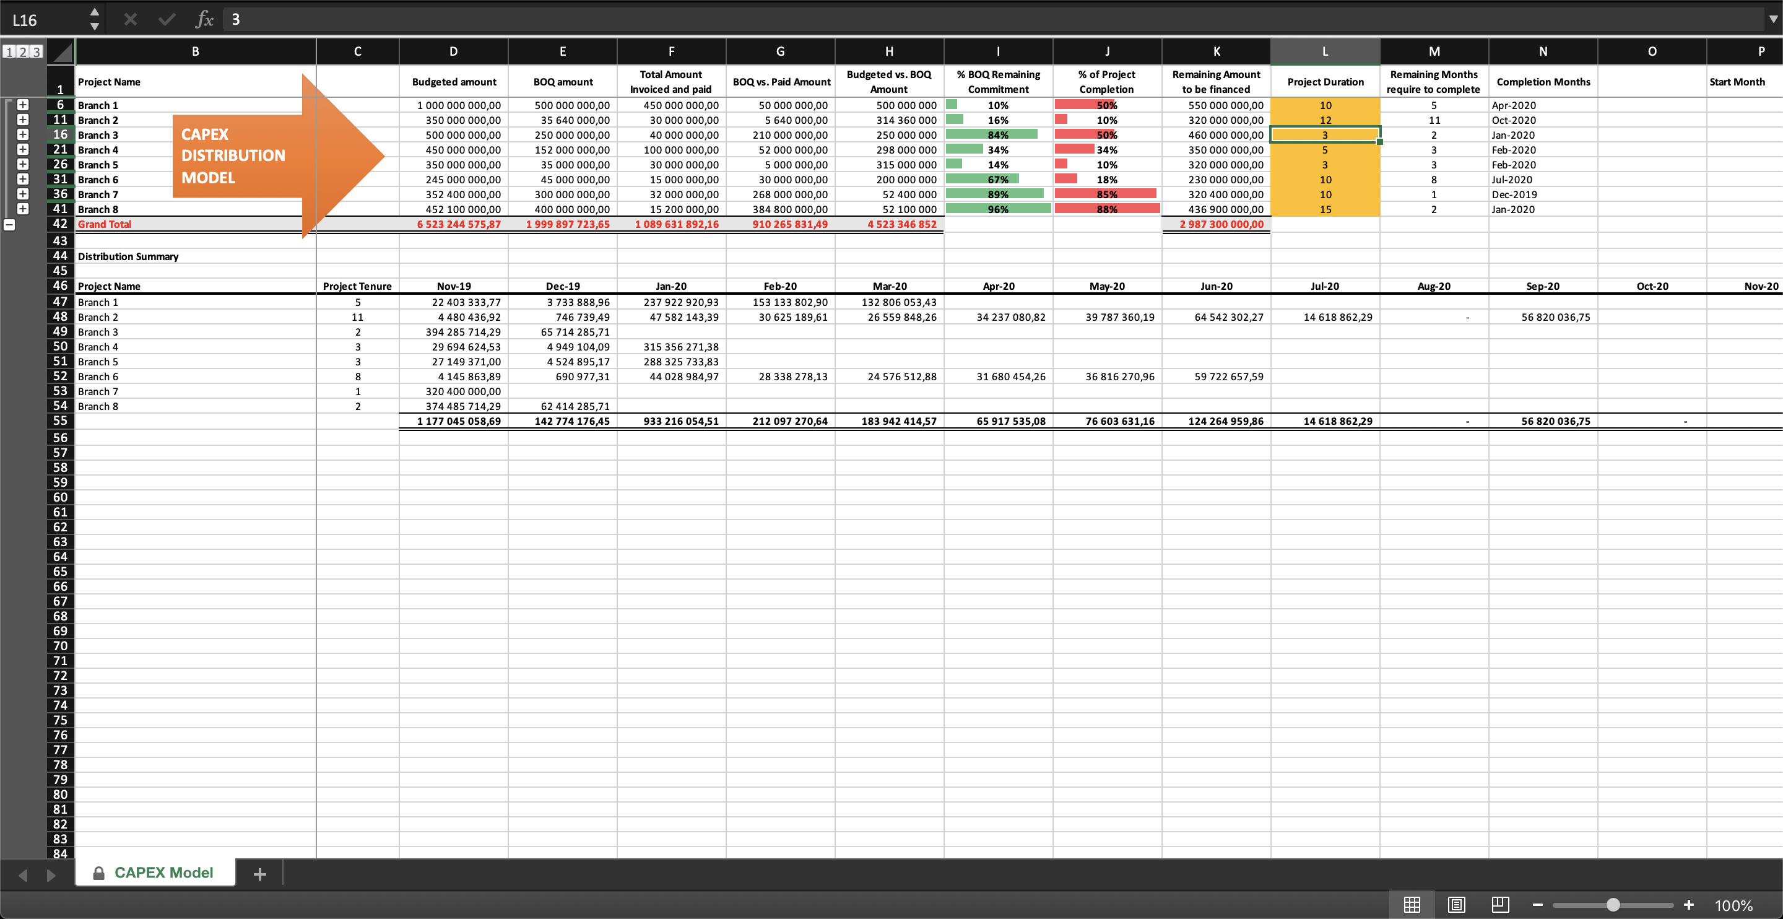Select row 55 header
Viewport: 1783px width, 919px height.
(60, 421)
